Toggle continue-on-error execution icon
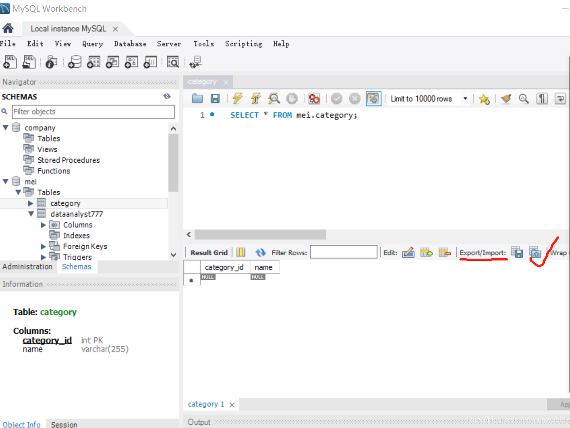The image size is (570, 428). [314, 98]
